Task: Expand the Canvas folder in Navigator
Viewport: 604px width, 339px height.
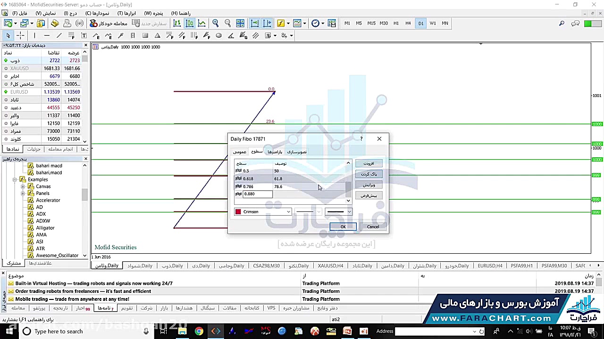Action: point(23,186)
